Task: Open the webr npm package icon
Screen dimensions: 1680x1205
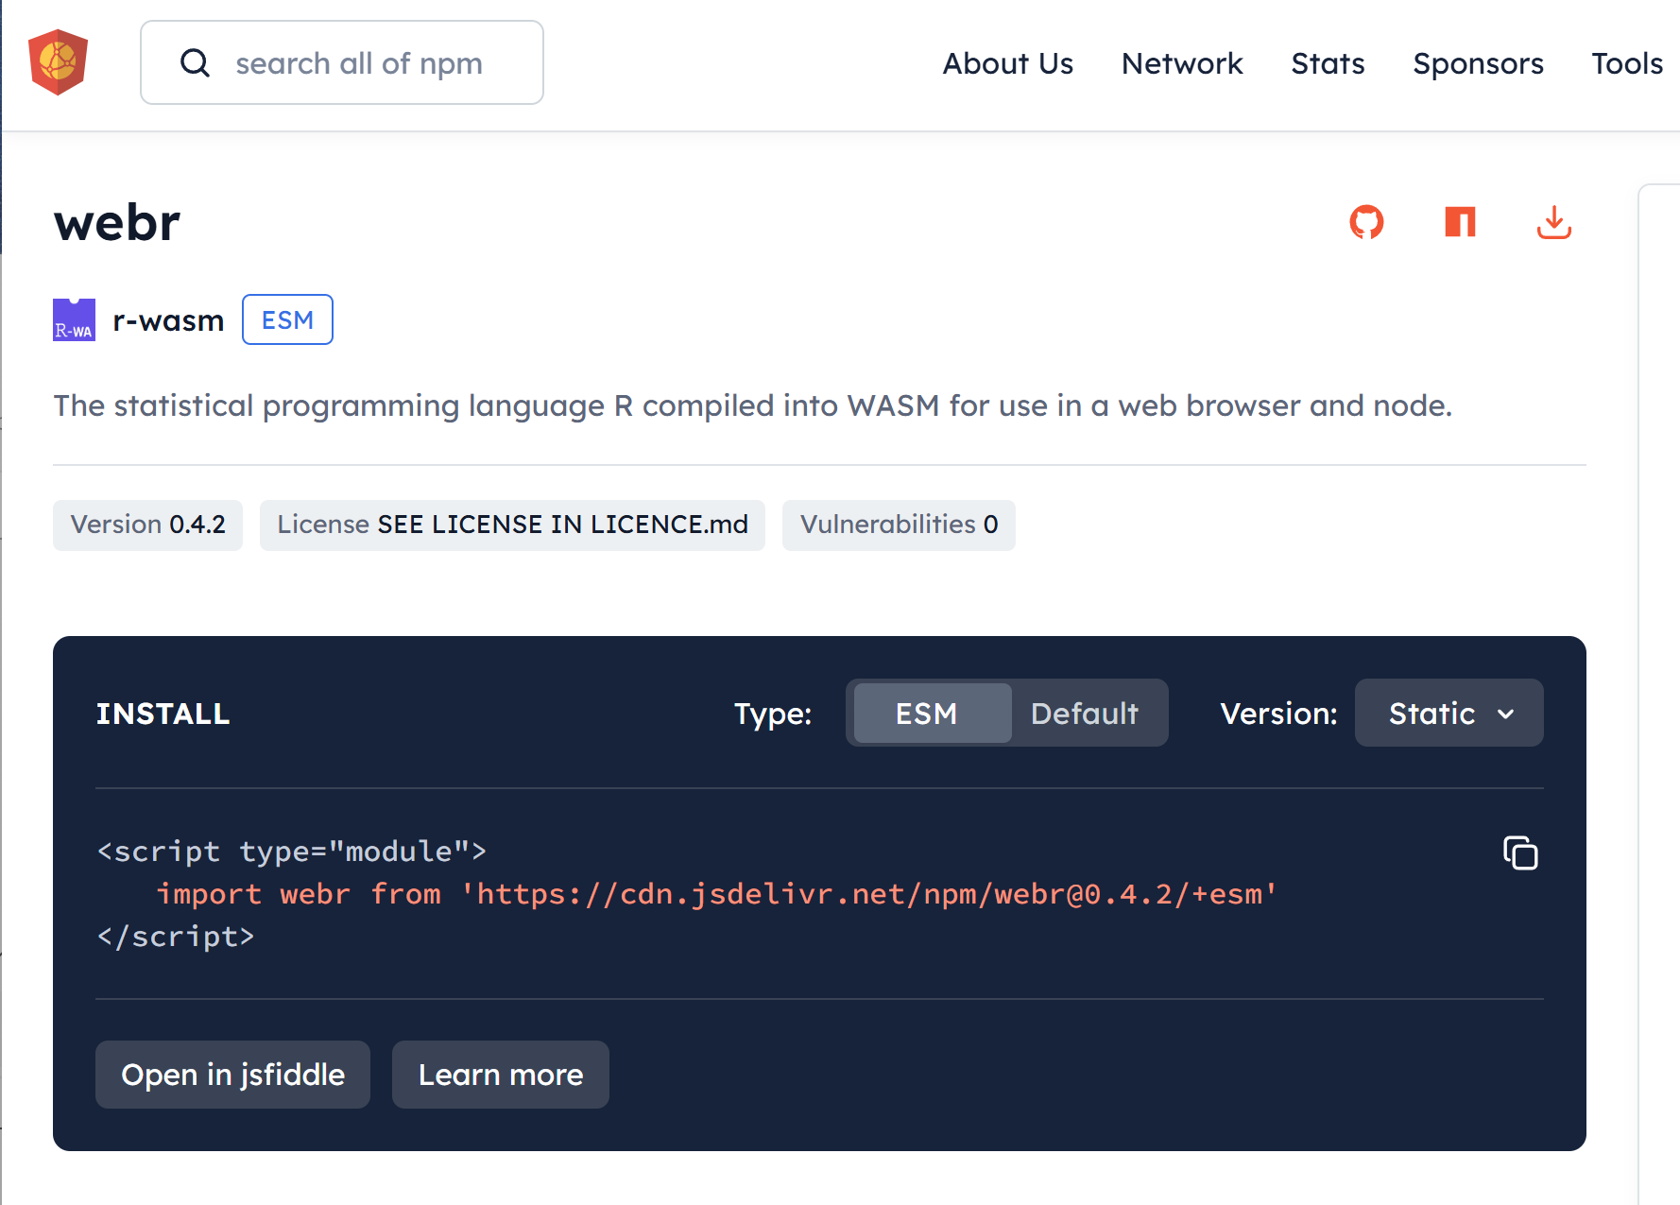Action: click(x=1459, y=223)
